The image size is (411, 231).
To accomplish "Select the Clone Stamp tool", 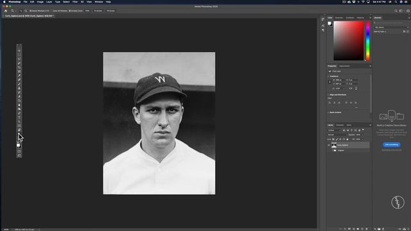I will (x=19, y=88).
